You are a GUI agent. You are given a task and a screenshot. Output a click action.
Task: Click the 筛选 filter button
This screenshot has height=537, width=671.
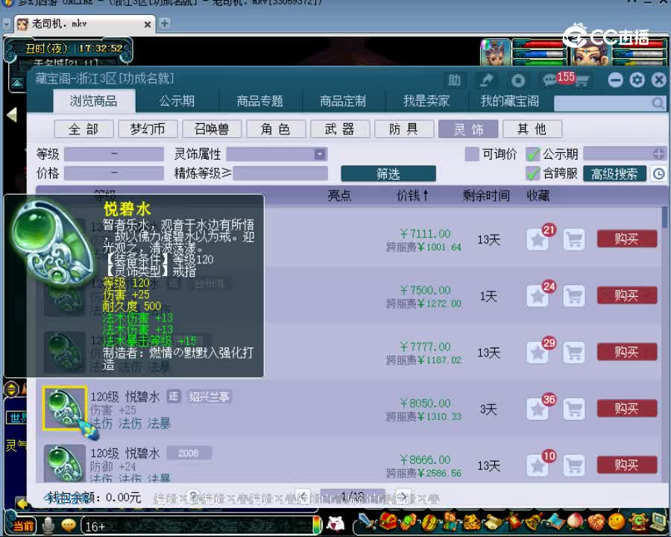point(388,174)
